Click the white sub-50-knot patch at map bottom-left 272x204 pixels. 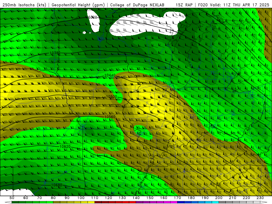[x=16, y=192]
